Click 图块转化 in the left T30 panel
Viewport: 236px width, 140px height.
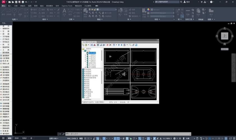point(6,70)
